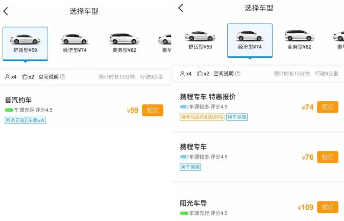Open space info help icon on left screen
Viewport: 344px width, 221px height.
point(63,77)
